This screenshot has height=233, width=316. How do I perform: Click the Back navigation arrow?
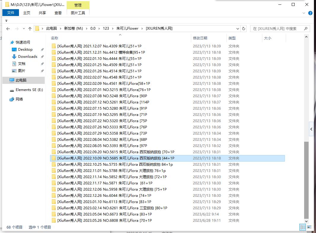(x=8, y=29)
